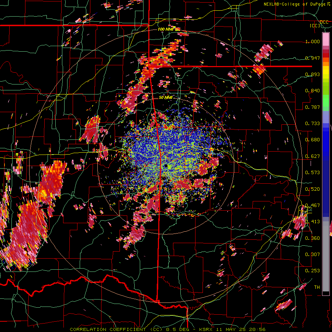Click the 0.360 legend value
The image size is (332, 332).
(312, 238)
